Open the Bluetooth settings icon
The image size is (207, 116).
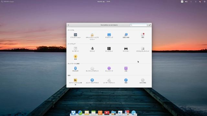tap(75, 68)
